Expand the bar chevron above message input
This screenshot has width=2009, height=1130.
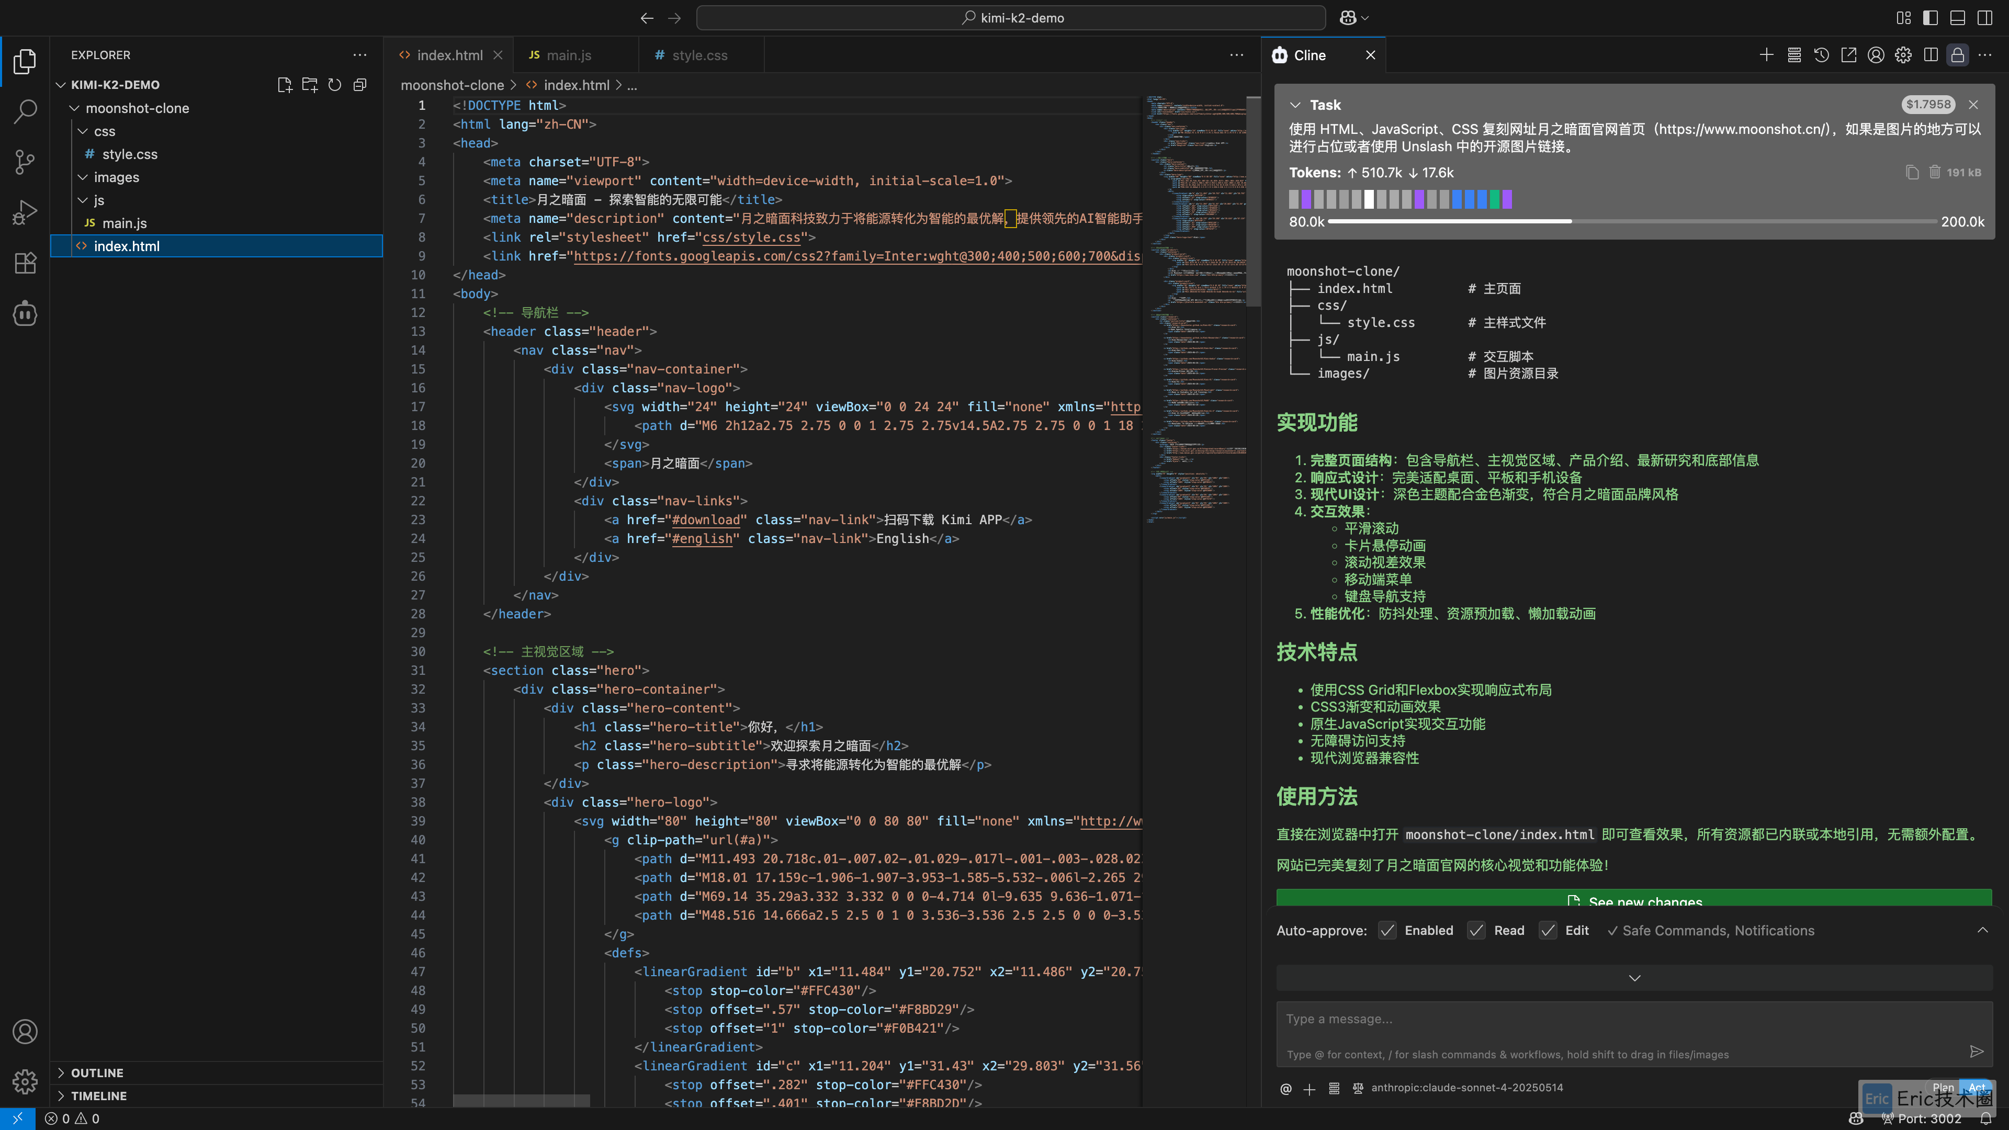click(x=1634, y=978)
